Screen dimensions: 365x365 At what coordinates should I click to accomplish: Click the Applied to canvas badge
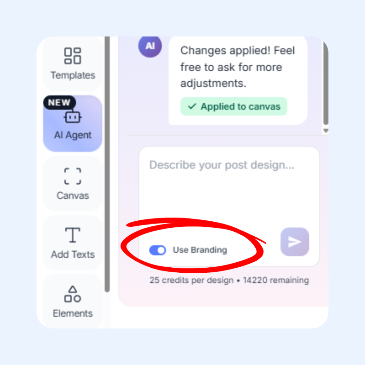point(234,106)
